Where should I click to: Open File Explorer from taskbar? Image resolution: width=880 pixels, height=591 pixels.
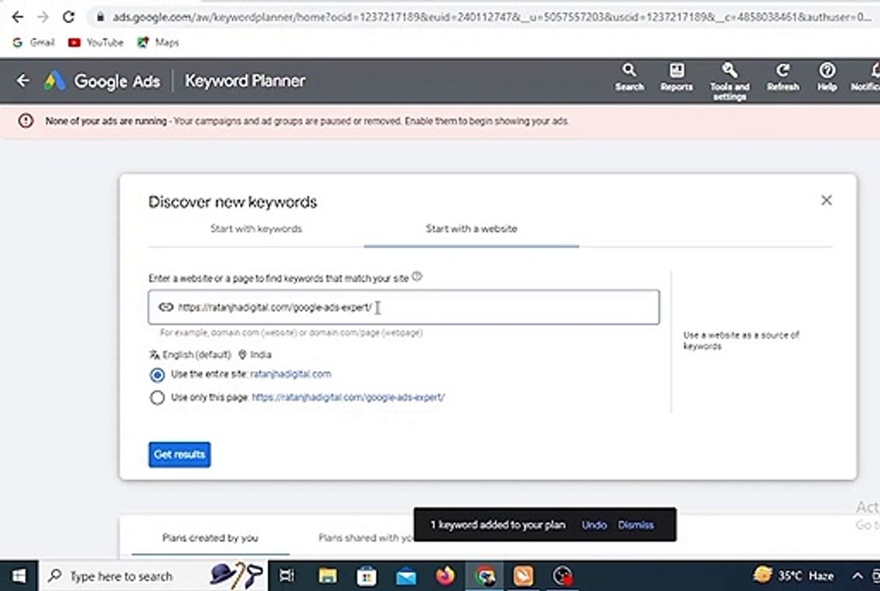327,576
